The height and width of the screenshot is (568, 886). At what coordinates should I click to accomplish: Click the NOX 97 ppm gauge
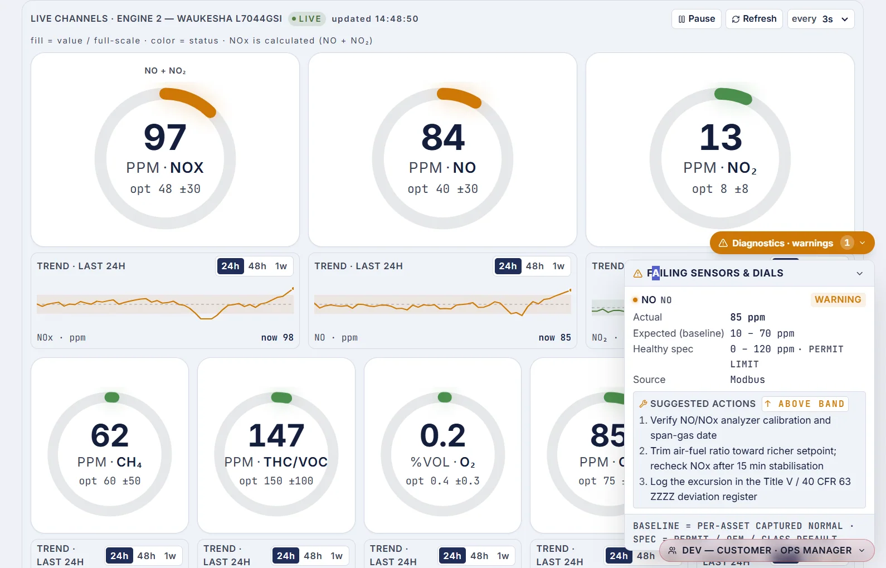pyautogui.click(x=165, y=159)
